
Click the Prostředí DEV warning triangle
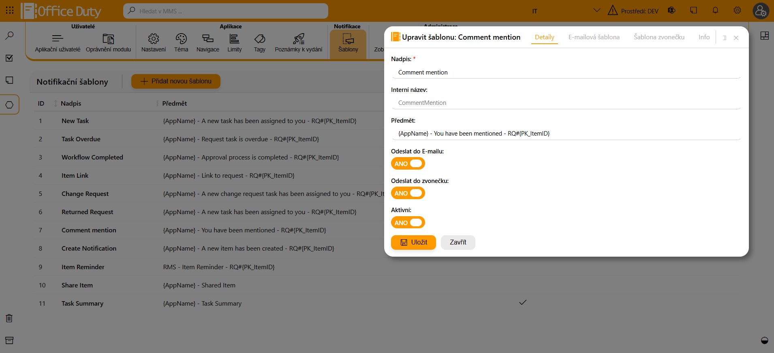pyautogui.click(x=613, y=11)
